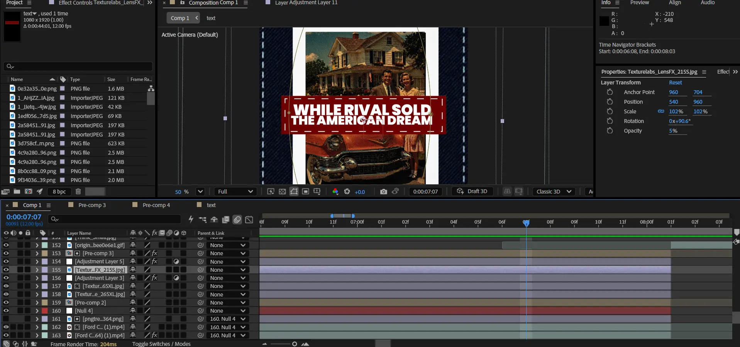This screenshot has width=740, height=347.
Task: Open the Graph Editor in timeline
Action: 249,219
